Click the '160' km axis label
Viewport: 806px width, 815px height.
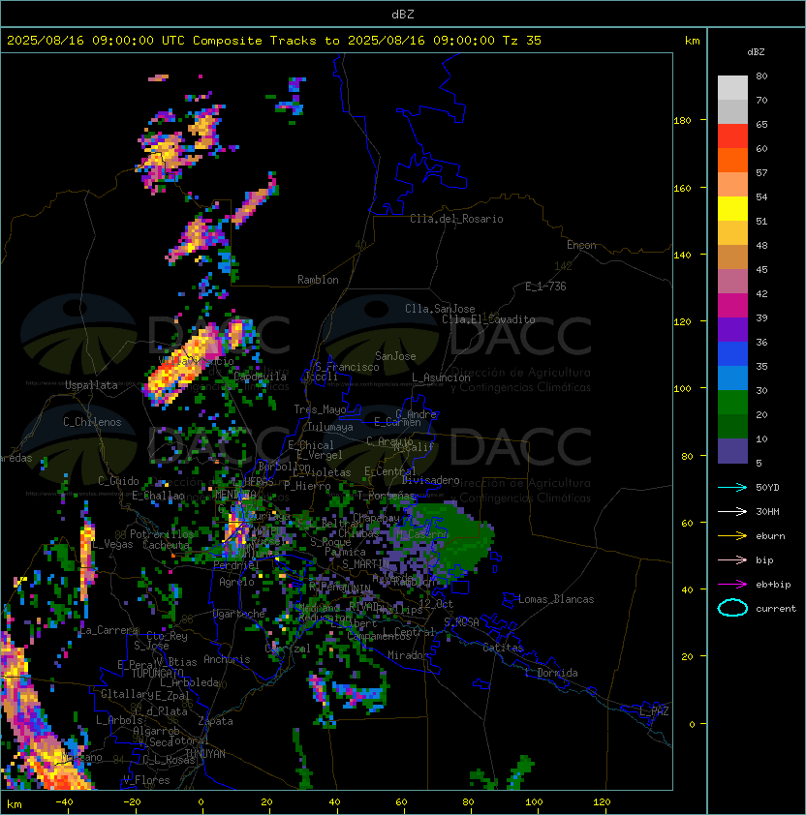pos(682,188)
